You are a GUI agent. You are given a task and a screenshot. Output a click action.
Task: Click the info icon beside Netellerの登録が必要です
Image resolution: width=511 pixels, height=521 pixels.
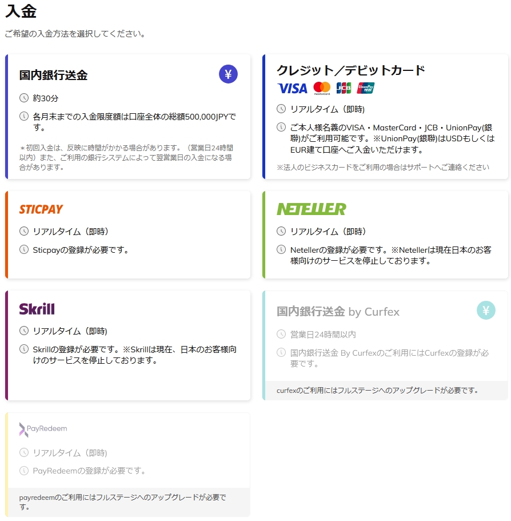coord(281,249)
